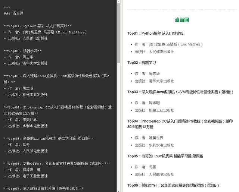This screenshot has width=239, height=192.
Task: Click the scrollbar down arrow at bottom
Action: pos(119,191)
